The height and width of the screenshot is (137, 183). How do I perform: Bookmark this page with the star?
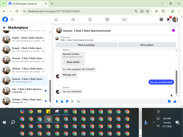coord(147,11)
